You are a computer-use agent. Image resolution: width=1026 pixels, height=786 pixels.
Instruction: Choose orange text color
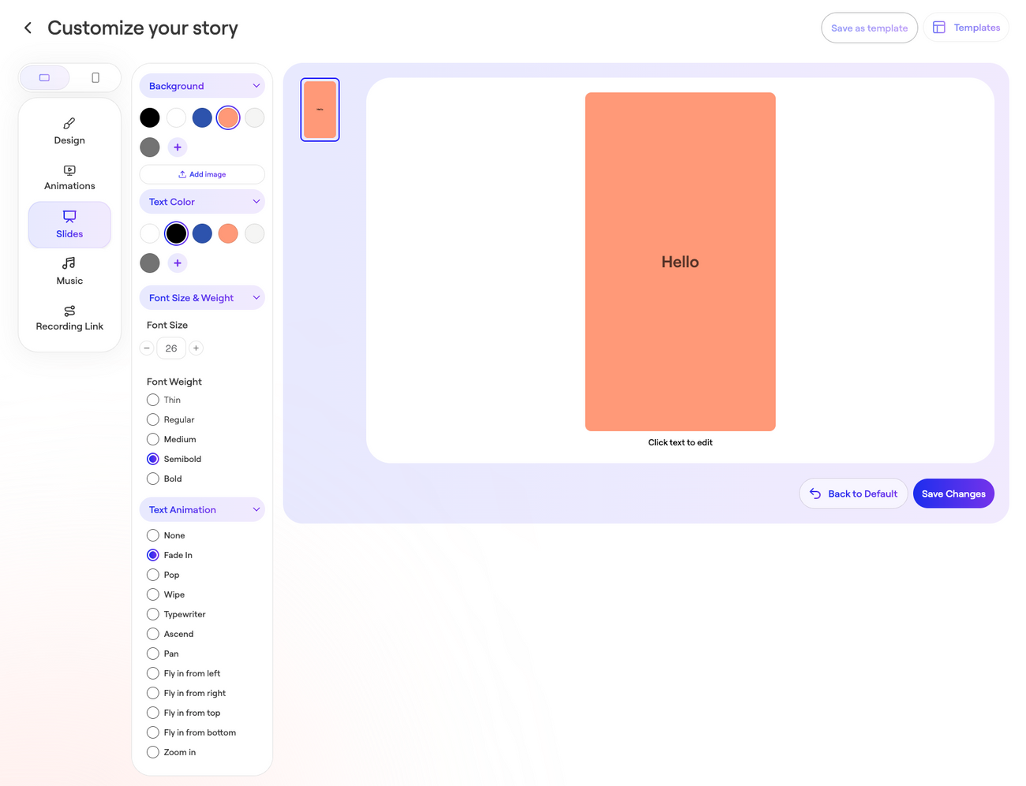[x=228, y=233]
